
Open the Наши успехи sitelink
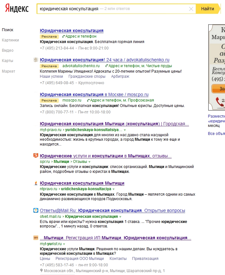pos(51,76)
